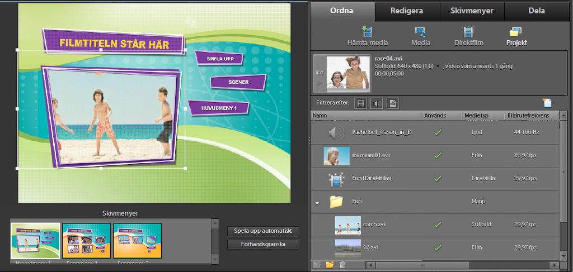Select the 16.avi thumbnail

click(348, 249)
